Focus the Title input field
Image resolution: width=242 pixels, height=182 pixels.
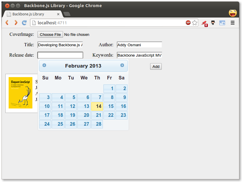coord(60,45)
